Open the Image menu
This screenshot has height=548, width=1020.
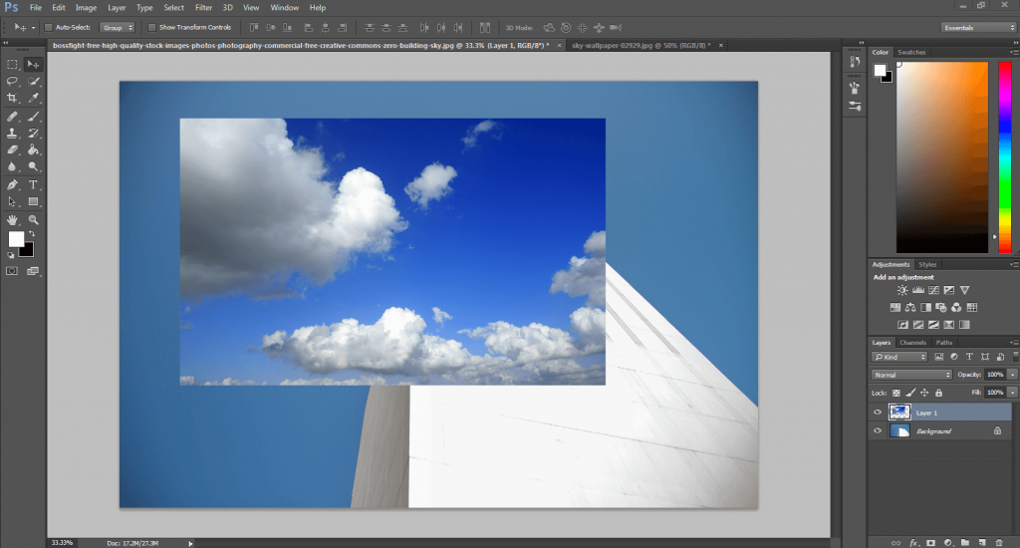[x=86, y=8]
